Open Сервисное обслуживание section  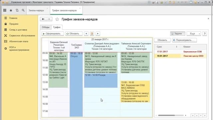pyautogui.click(x=22, y=36)
